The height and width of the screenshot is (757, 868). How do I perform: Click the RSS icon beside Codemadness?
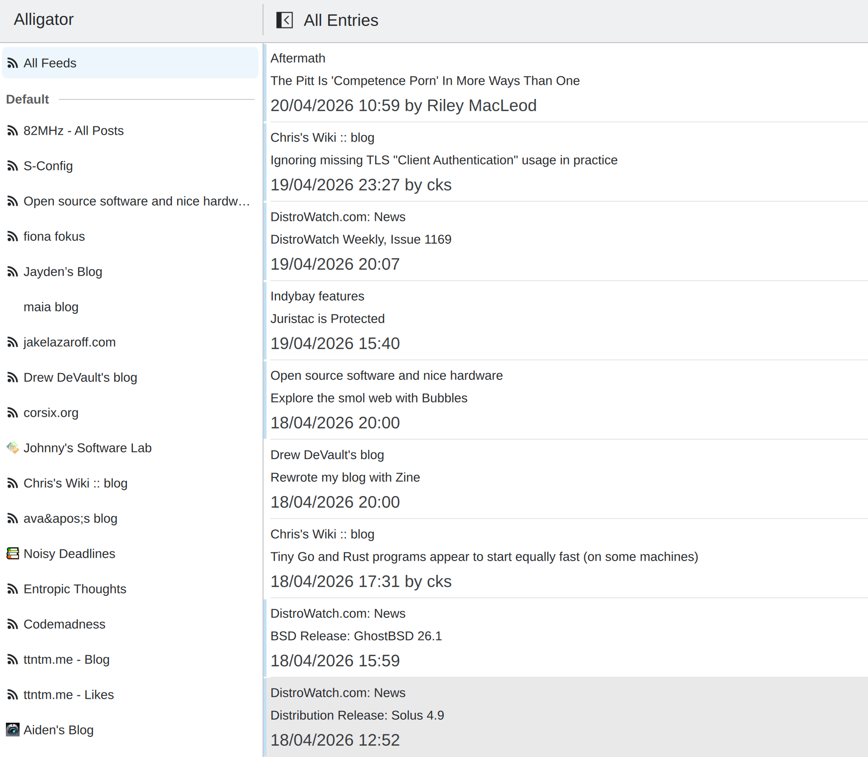pyautogui.click(x=13, y=624)
